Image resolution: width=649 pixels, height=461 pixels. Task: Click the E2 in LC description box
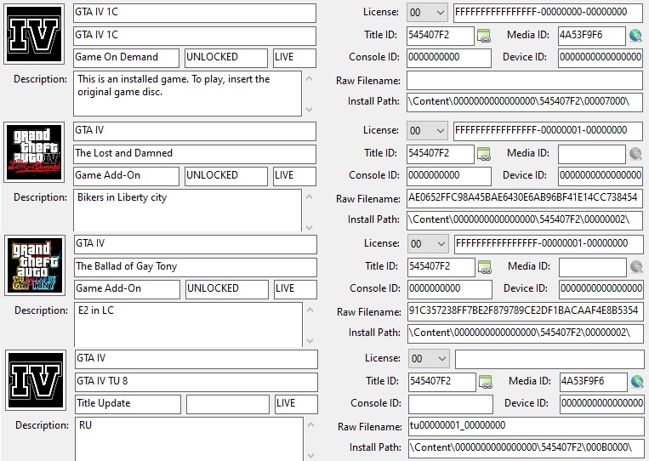(188, 324)
